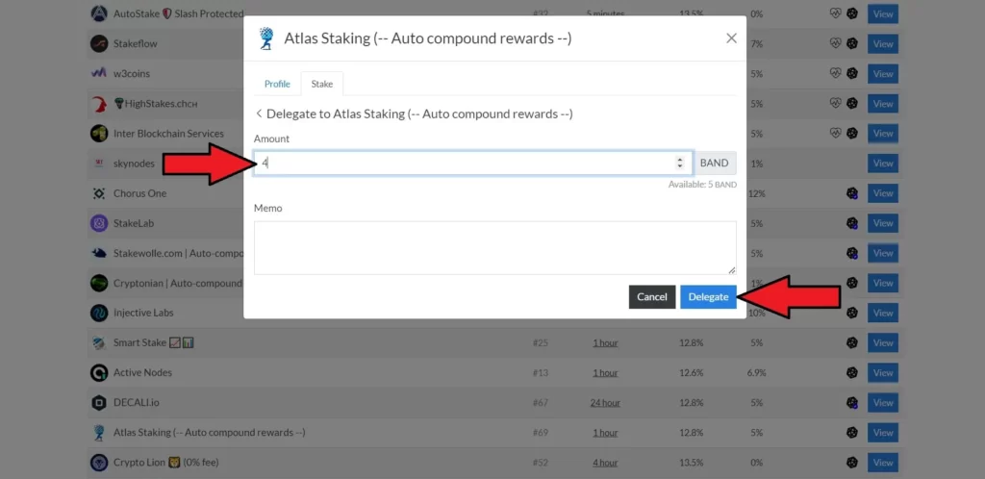Click the Active Nodes validator logo
The image size is (985, 479).
coord(98,373)
